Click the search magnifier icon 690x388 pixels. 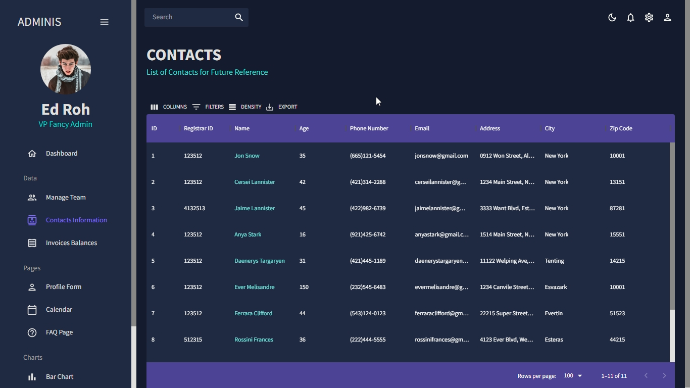click(x=238, y=17)
